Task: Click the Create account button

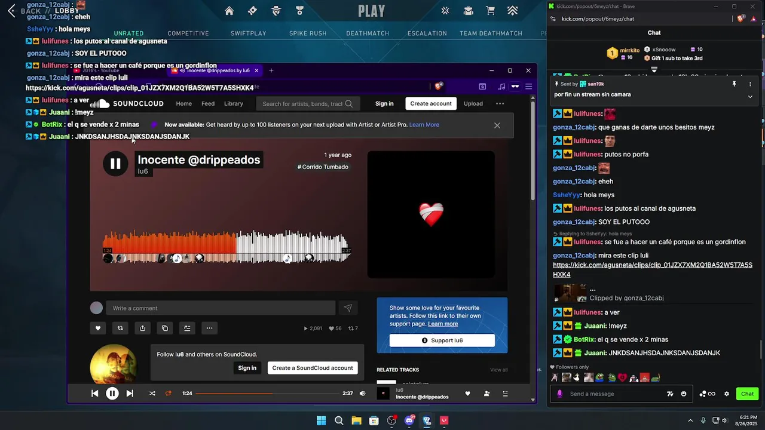Action: coord(431,103)
